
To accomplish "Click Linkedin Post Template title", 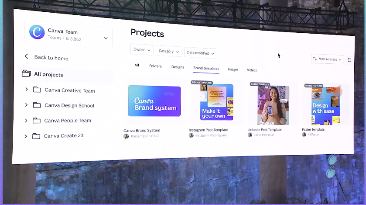I will click(264, 130).
